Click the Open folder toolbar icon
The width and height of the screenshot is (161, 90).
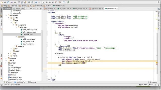coord(2,2)
